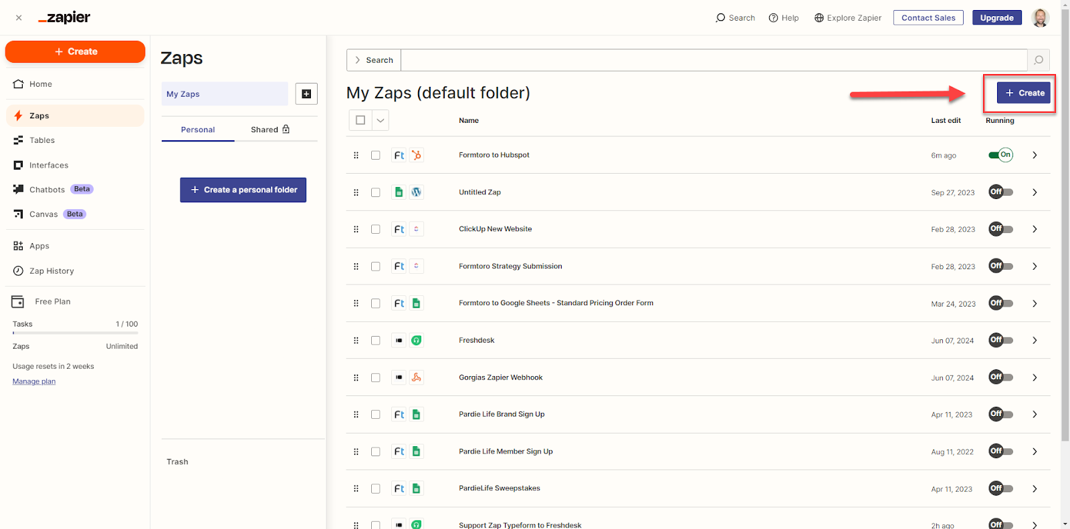
Task: Click the drag handle for PardieLife Sweepstakes
Action: 356,489
